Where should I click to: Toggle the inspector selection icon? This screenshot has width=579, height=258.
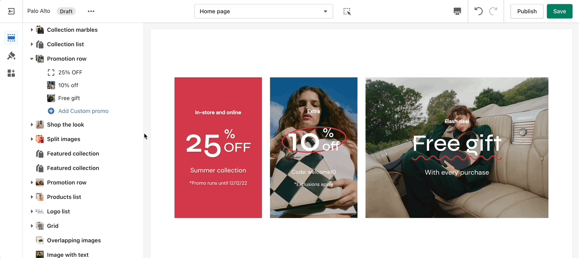[347, 11]
